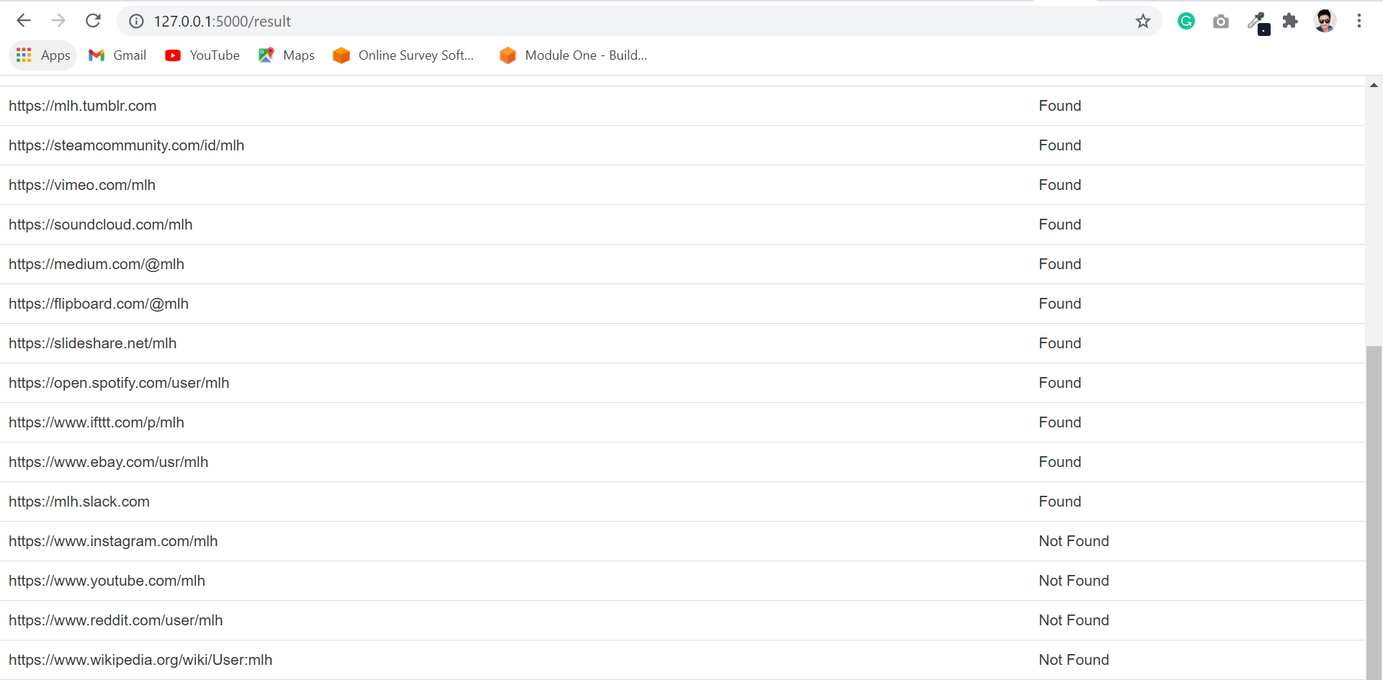Open the Apps bookmark shortcut

pos(42,55)
